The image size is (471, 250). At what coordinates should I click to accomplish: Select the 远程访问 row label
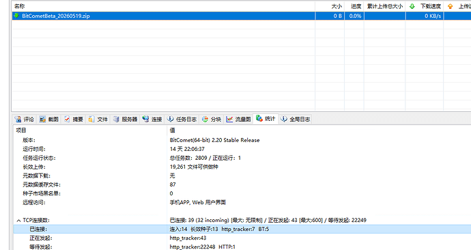click(x=34, y=202)
